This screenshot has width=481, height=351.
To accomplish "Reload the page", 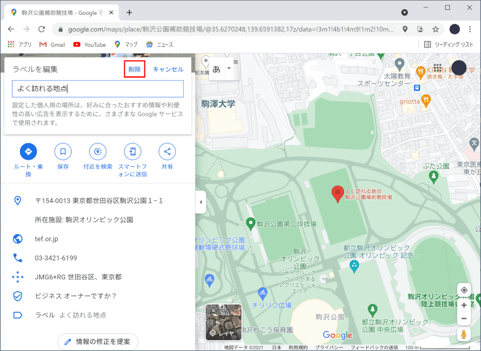I will 42,29.
